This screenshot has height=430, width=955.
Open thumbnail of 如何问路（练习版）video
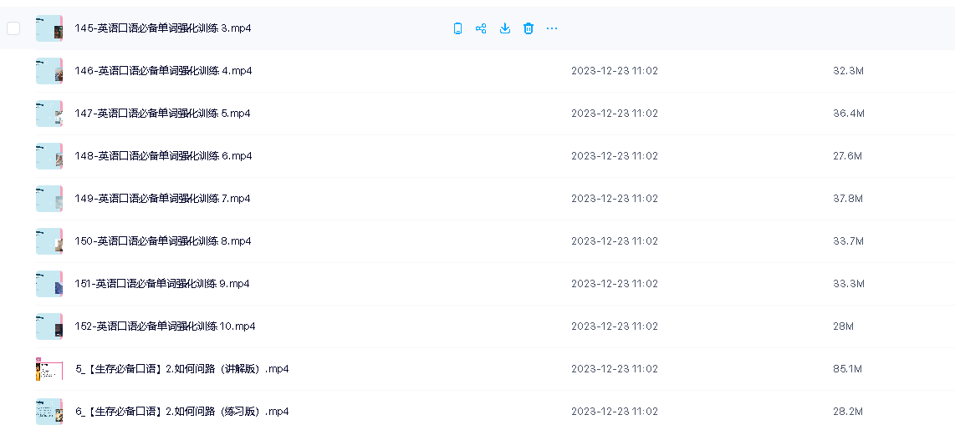49,412
